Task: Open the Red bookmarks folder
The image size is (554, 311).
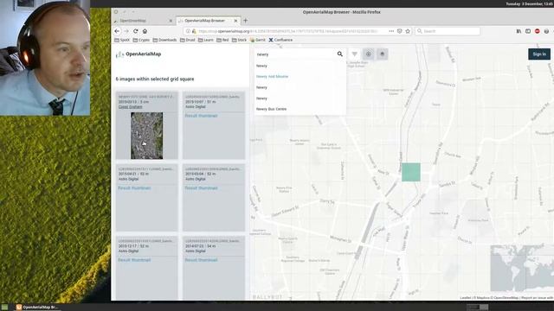Action: 222,40
